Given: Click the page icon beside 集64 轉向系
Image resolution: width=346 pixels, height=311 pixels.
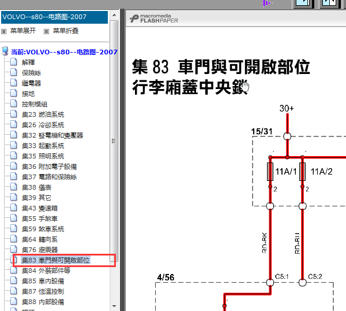Looking at the screenshot, I should (x=14, y=239).
